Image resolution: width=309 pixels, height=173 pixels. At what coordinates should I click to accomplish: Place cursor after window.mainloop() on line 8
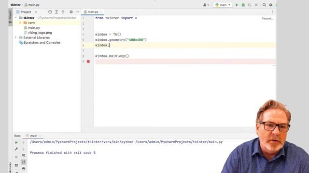coord(129,56)
